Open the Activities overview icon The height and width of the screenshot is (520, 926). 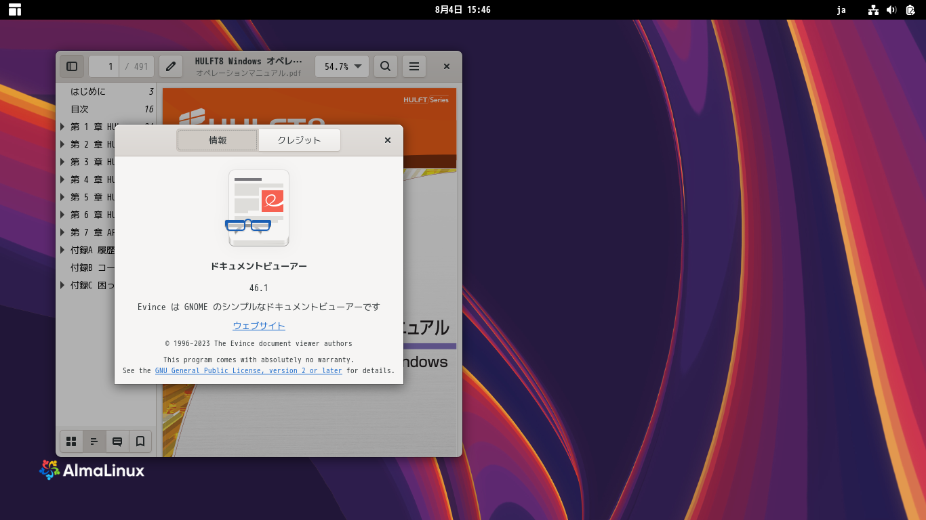tap(15, 9)
